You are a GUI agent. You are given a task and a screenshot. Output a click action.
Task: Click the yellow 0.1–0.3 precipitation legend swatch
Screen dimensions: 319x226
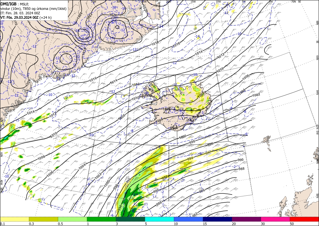pyautogui.click(x=14, y=219)
